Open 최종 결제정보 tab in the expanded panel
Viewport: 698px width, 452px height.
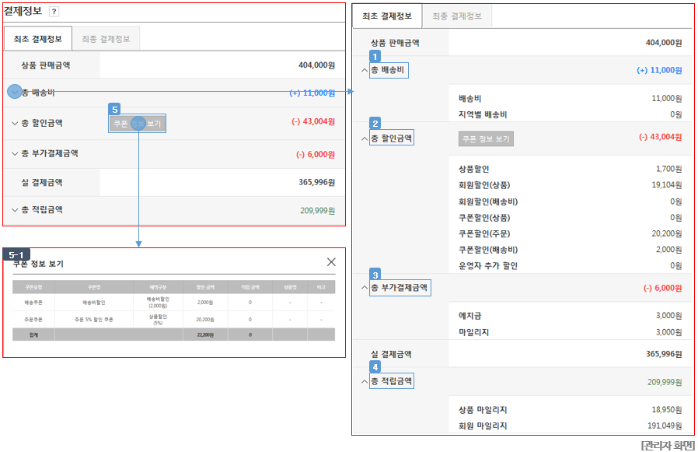[x=457, y=16]
